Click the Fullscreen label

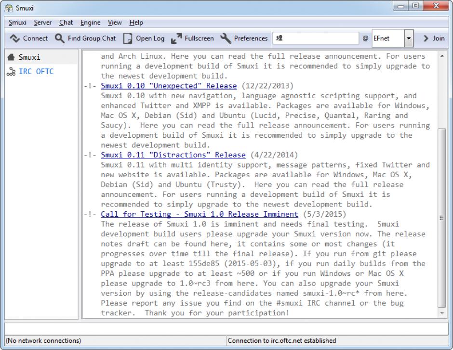tap(200, 39)
